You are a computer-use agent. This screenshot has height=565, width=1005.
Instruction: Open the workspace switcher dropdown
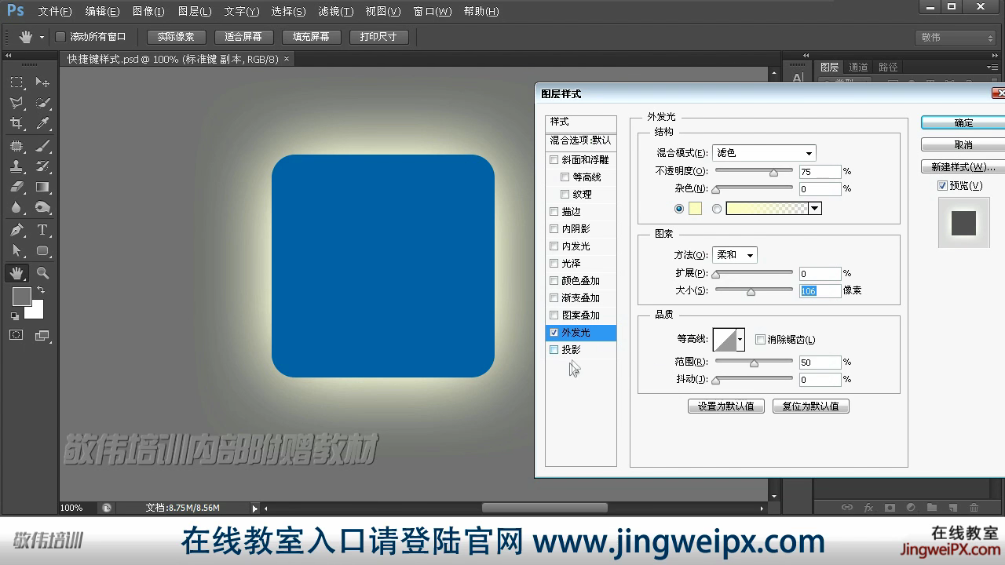pyautogui.click(x=956, y=38)
